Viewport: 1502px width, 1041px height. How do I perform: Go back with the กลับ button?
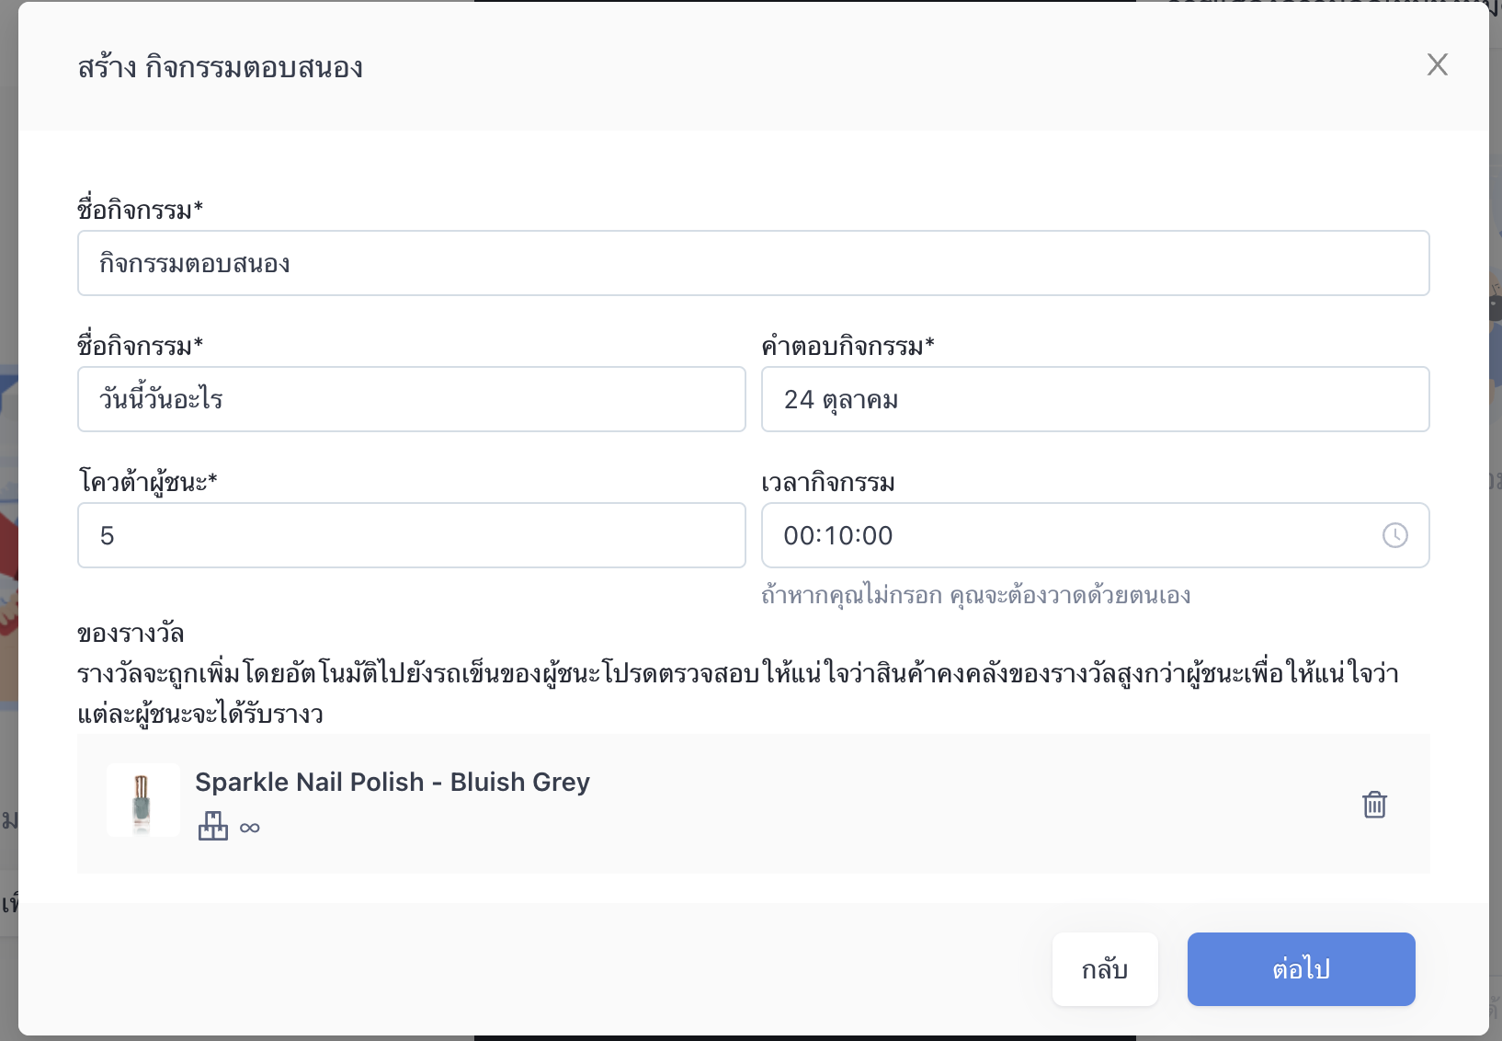(x=1105, y=969)
